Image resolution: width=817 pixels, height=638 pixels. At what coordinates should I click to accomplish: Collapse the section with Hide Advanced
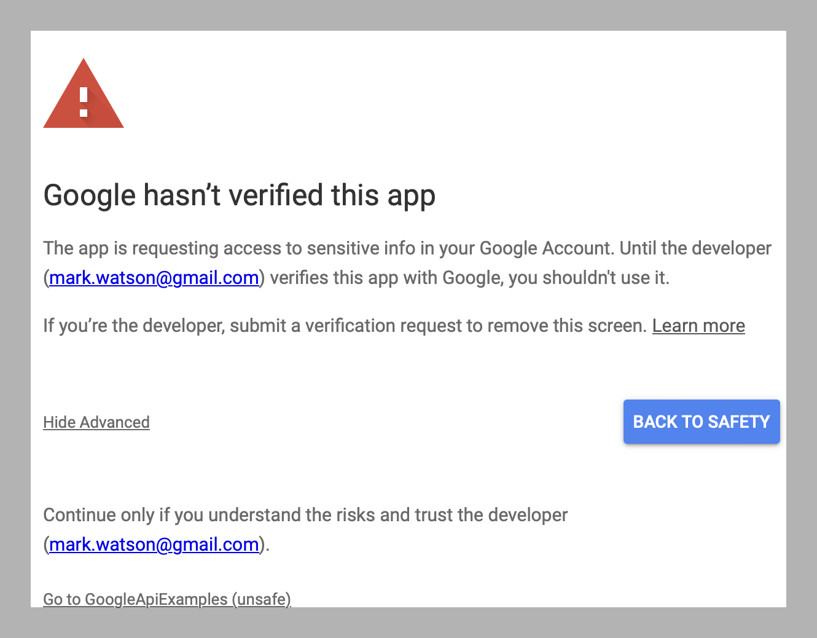coord(96,422)
